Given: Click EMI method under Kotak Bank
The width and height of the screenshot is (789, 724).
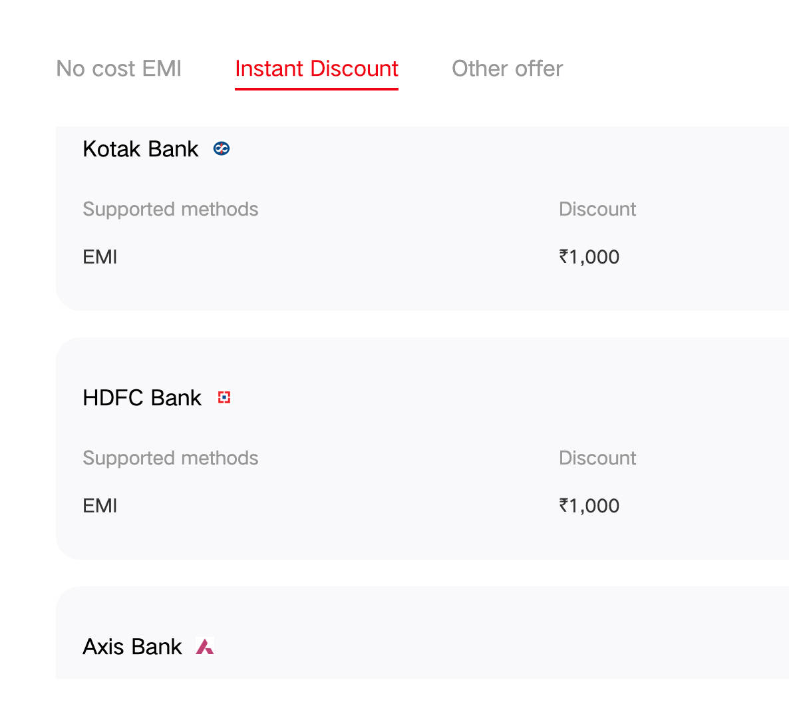Looking at the screenshot, I should point(100,257).
